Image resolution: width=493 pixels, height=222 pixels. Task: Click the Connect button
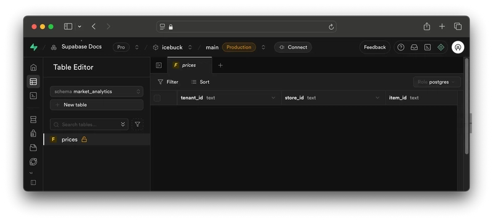[x=293, y=47]
